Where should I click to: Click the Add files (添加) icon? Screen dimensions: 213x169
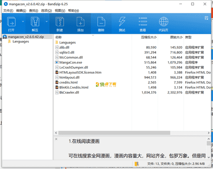81,22
